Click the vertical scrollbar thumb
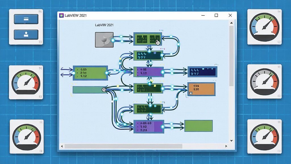The width and height of the screenshot is (291, 164). pyautogui.click(x=231, y=56)
